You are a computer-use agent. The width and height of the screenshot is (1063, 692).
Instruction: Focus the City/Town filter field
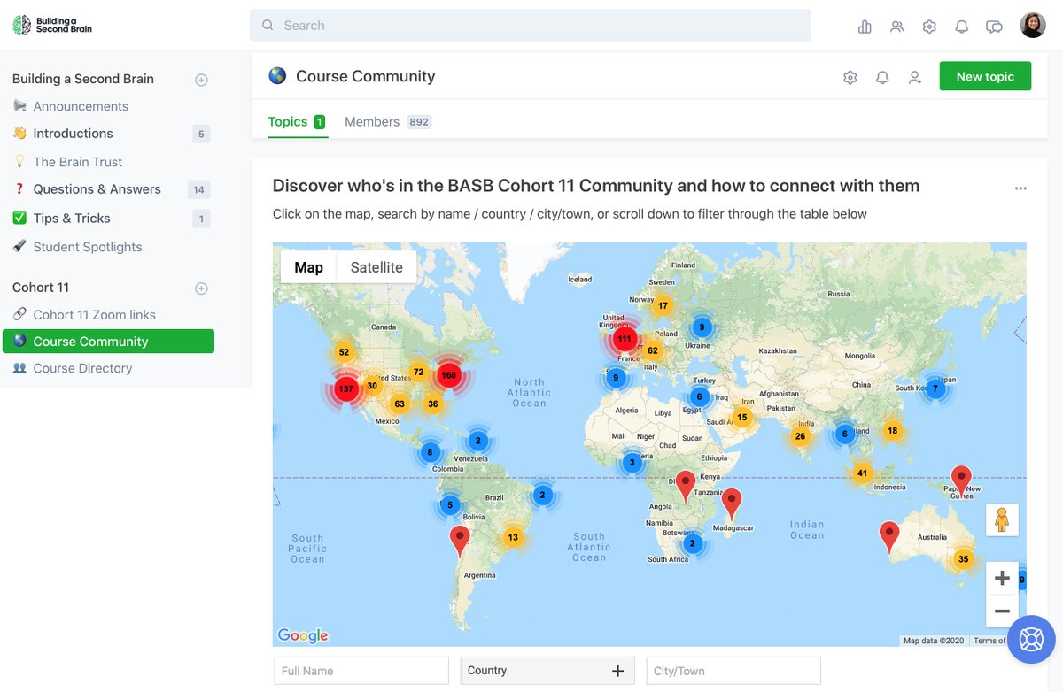[x=733, y=671]
